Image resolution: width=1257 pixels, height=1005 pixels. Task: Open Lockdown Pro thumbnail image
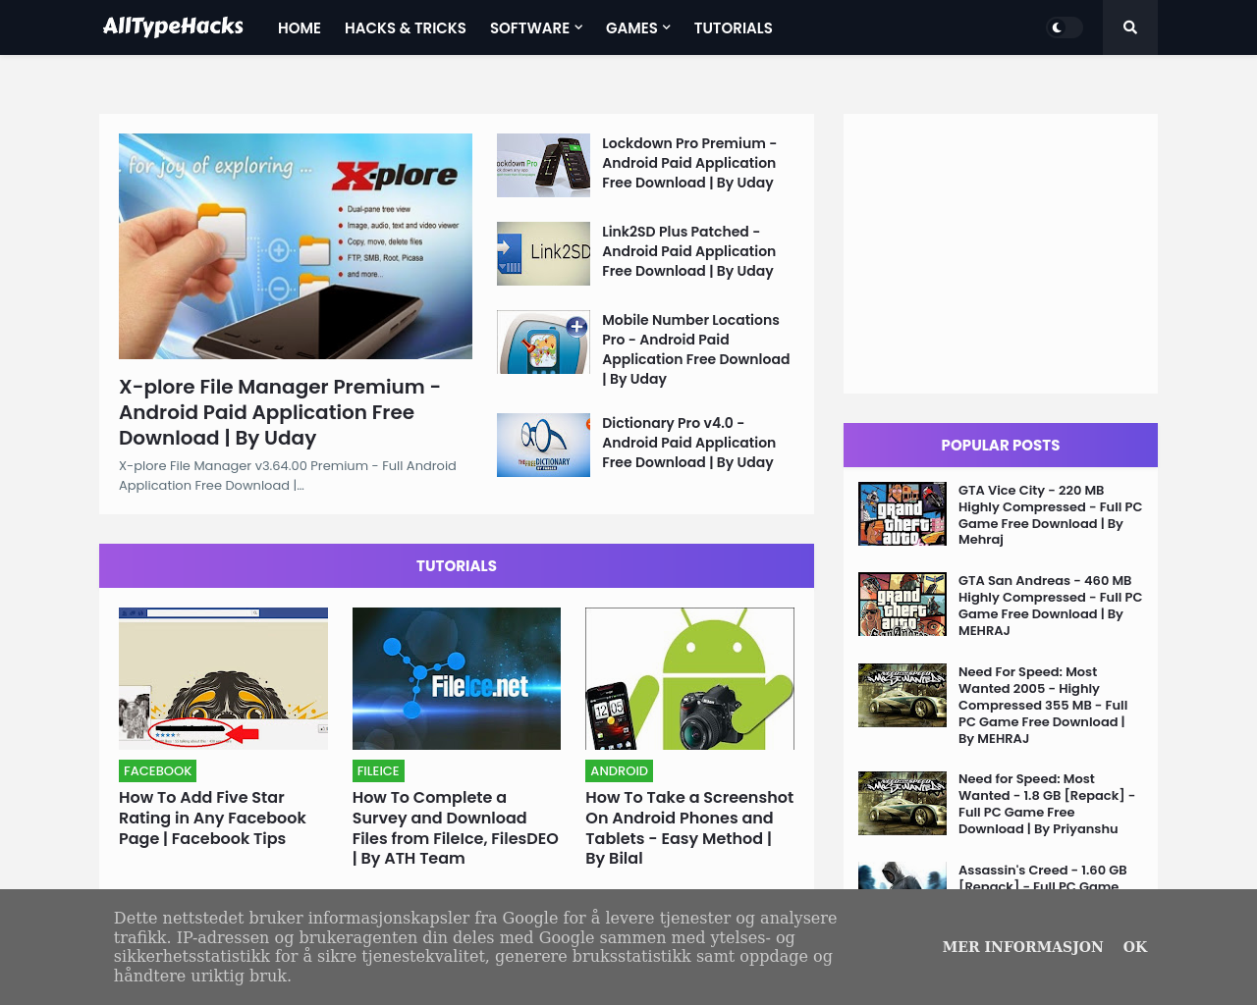pyautogui.click(x=543, y=165)
